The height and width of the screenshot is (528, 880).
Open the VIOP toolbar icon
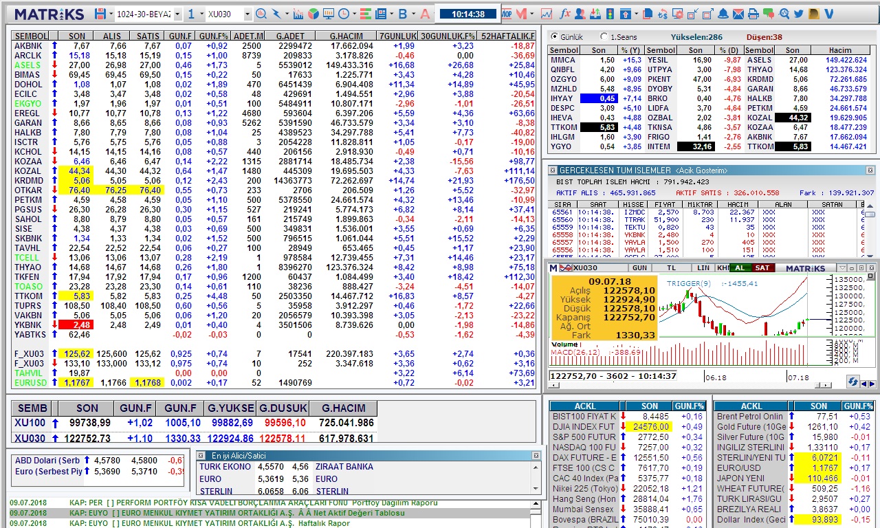coord(507,14)
